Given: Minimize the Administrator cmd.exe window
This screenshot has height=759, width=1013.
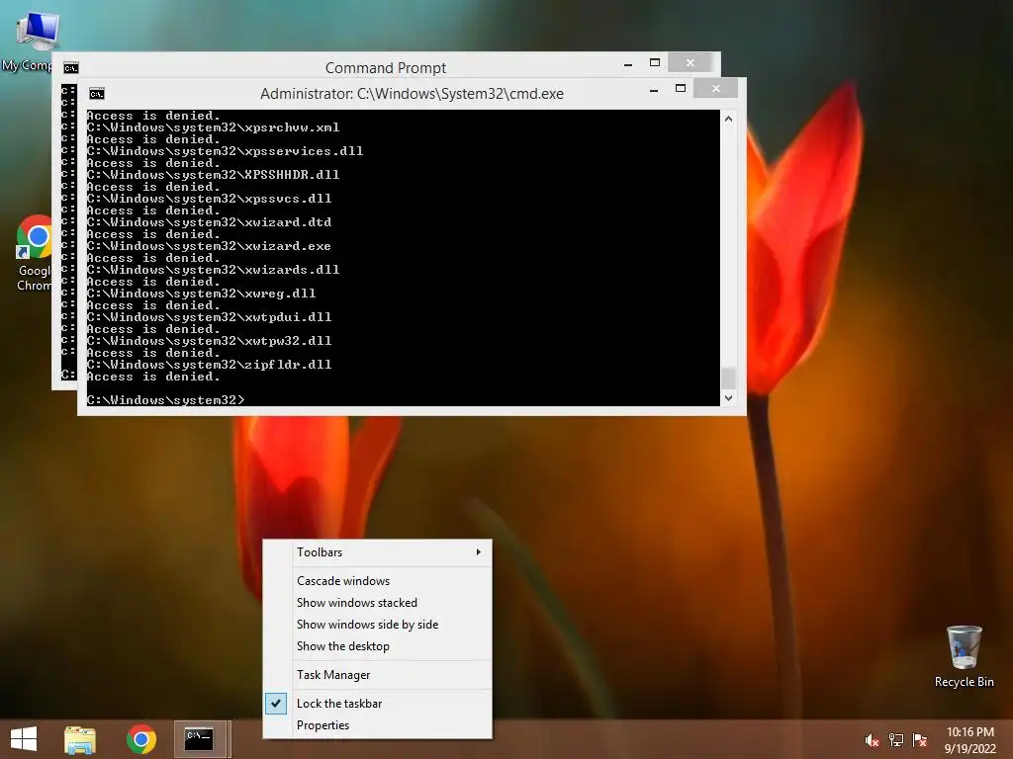Looking at the screenshot, I should pos(654,91).
